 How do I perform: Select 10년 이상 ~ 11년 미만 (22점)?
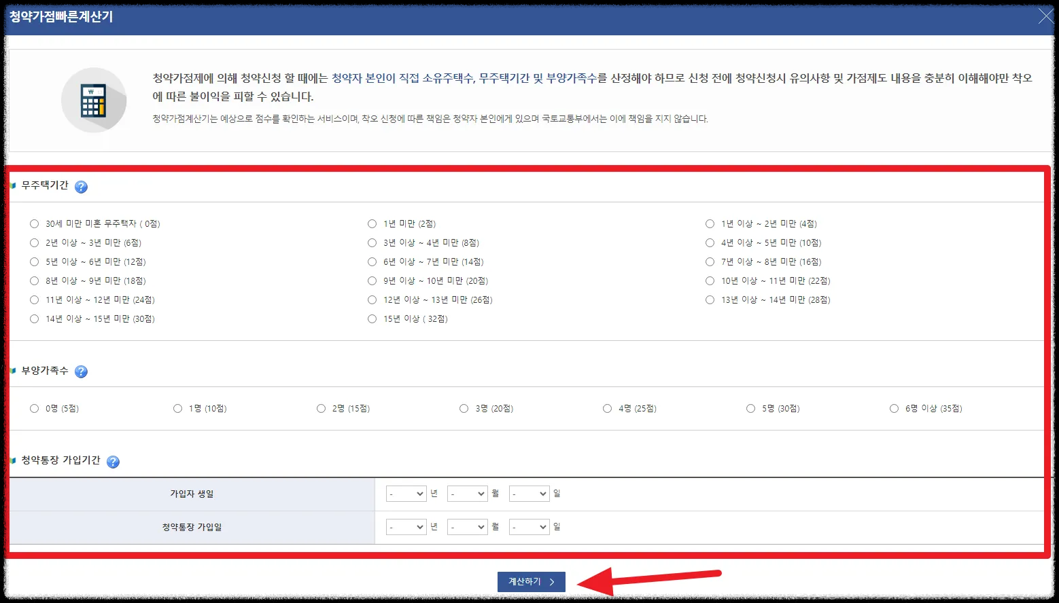tap(710, 280)
